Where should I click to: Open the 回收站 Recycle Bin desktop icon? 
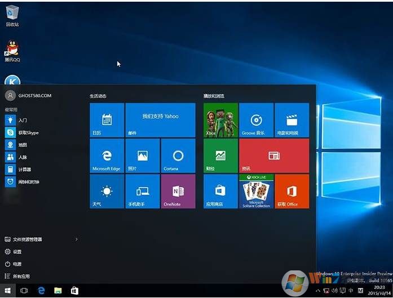point(12,15)
